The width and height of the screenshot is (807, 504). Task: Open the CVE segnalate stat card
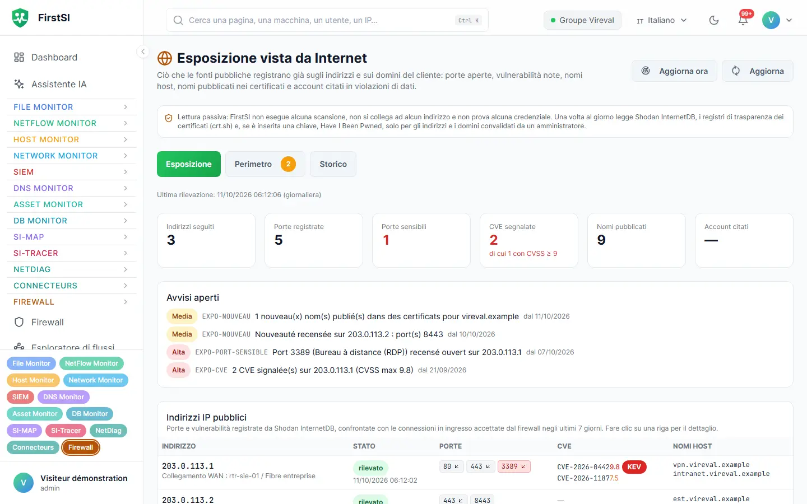[529, 240]
